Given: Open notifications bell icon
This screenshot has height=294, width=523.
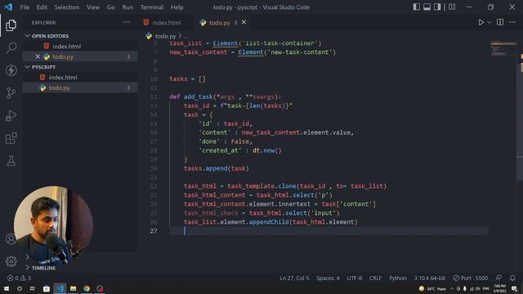Looking at the screenshot, I should tap(512, 278).
